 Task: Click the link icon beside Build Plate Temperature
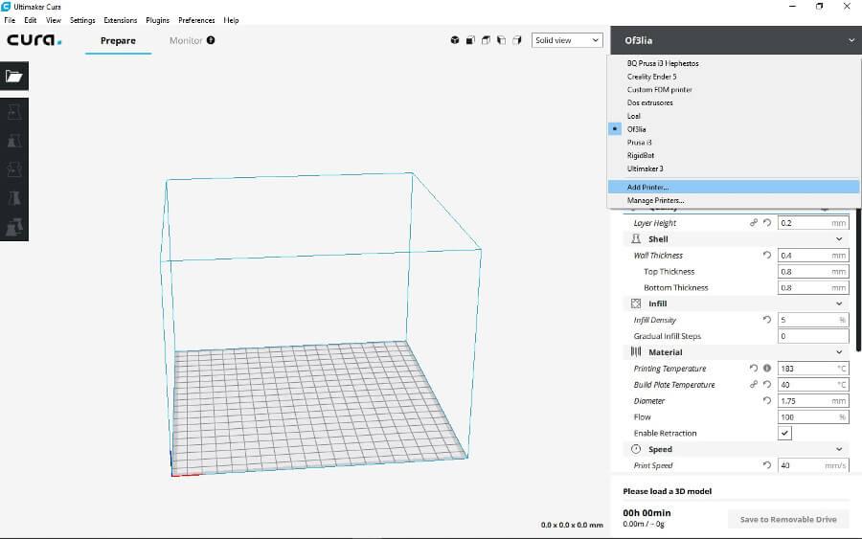754,384
